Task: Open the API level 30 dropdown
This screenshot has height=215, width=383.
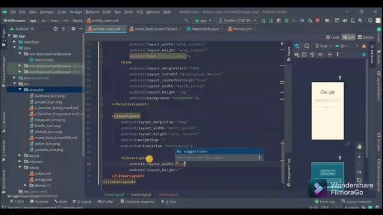Action: [342, 45]
